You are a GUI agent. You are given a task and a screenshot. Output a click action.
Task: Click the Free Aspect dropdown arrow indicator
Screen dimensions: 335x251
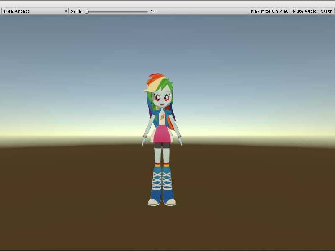66,11
